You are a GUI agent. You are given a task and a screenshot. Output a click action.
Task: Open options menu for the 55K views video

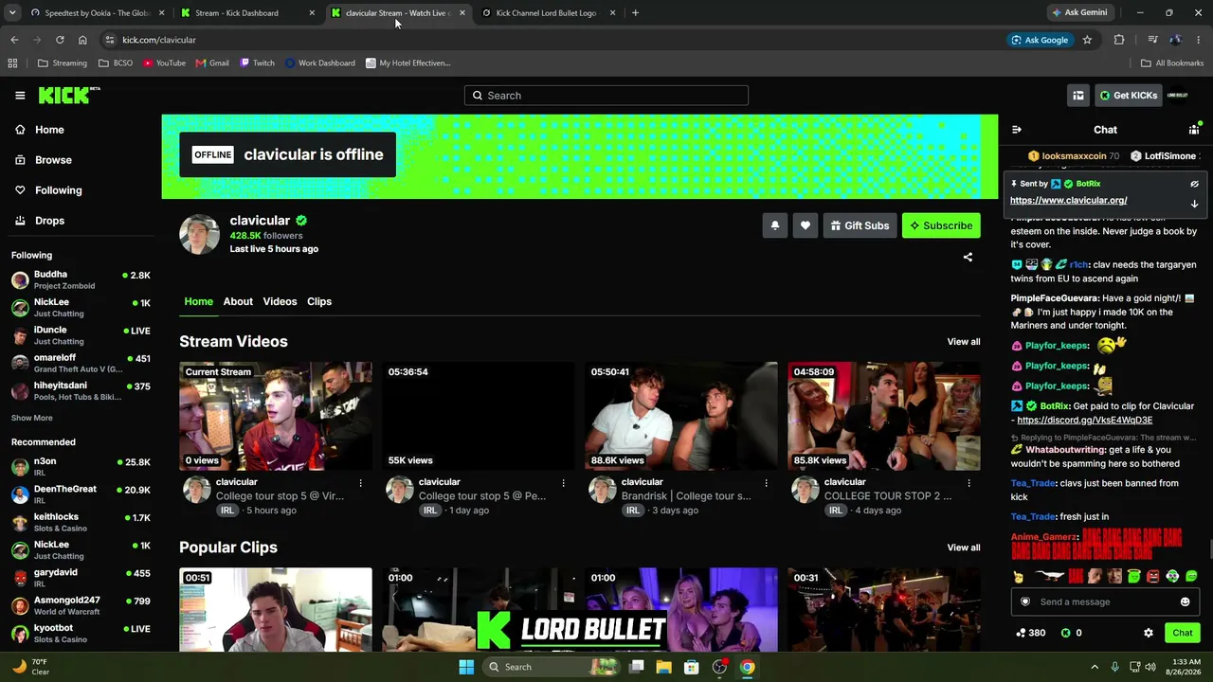[563, 483]
